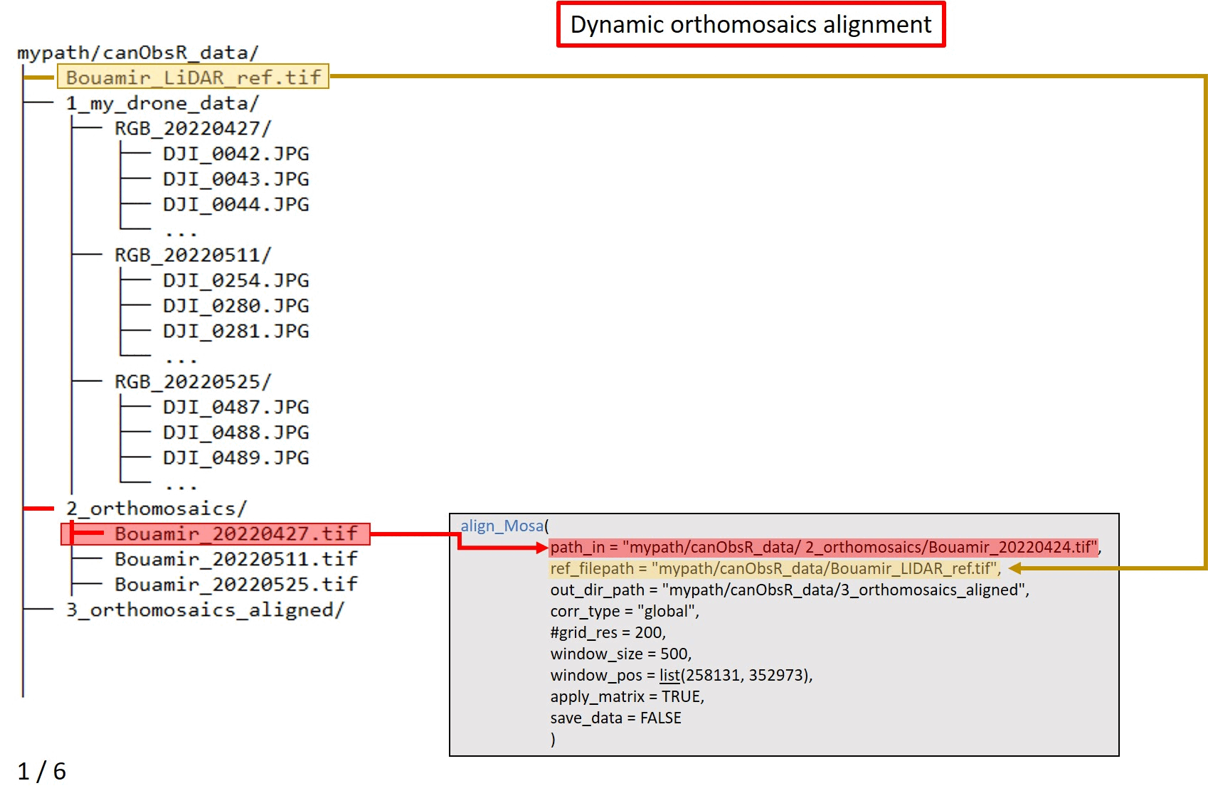
Task: Select Bouamir_20220511.tif file
Action: click(236, 559)
